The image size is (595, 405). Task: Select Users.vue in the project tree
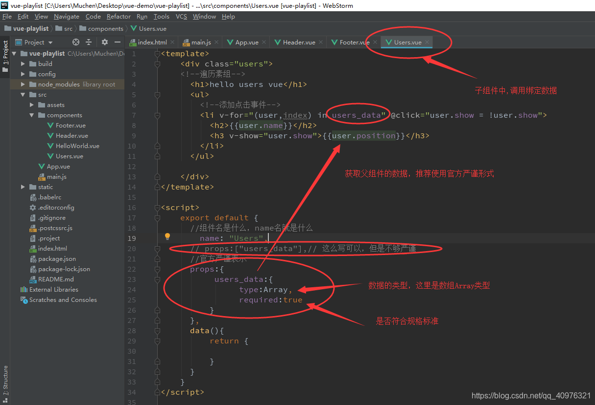(x=66, y=156)
